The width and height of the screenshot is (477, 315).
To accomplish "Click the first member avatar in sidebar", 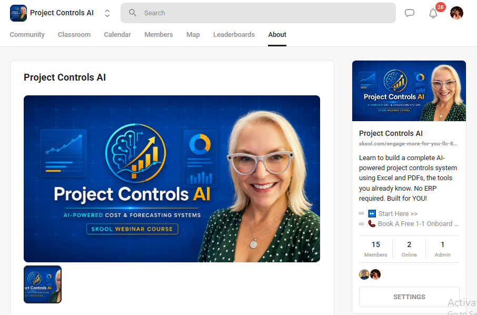I will (x=364, y=274).
